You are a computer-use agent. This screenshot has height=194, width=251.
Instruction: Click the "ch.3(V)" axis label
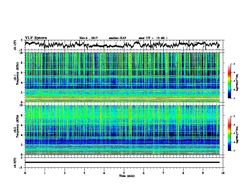click(x=15, y=163)
